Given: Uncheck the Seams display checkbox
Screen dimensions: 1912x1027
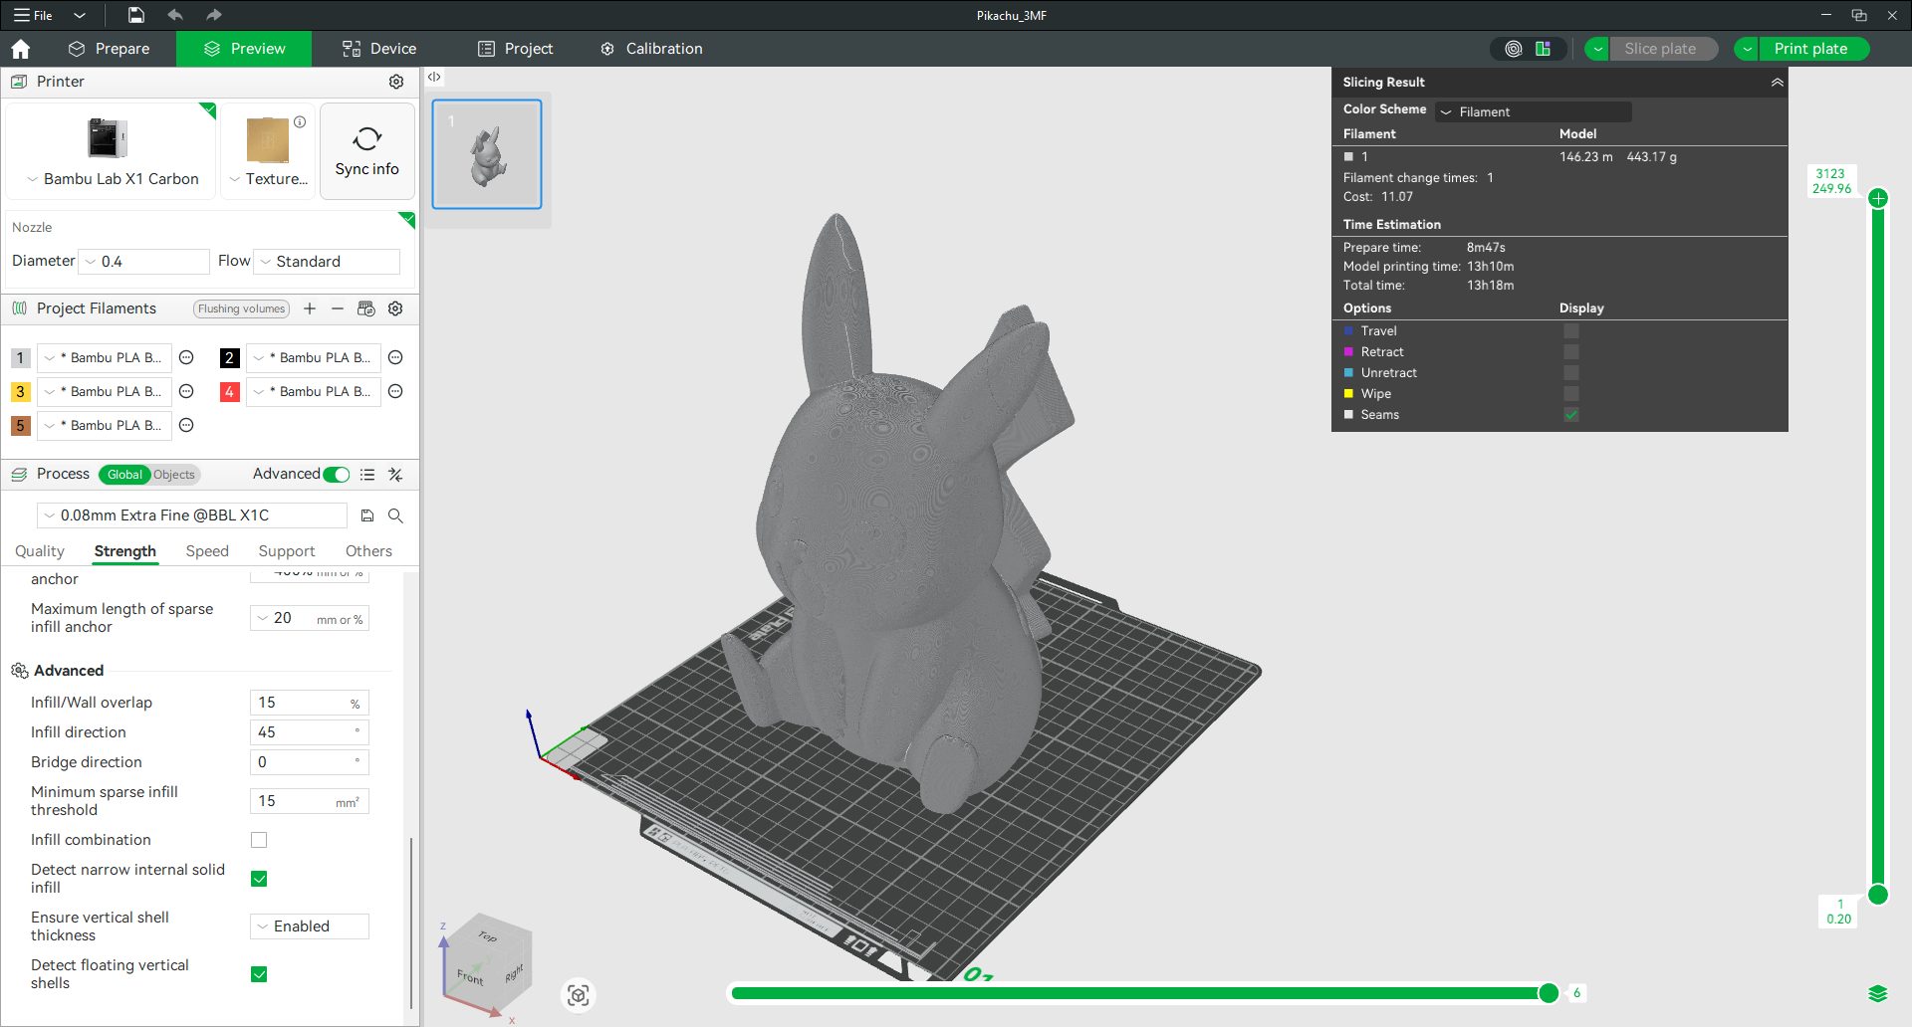Looking at the screenshot, I should (1570, 415).
